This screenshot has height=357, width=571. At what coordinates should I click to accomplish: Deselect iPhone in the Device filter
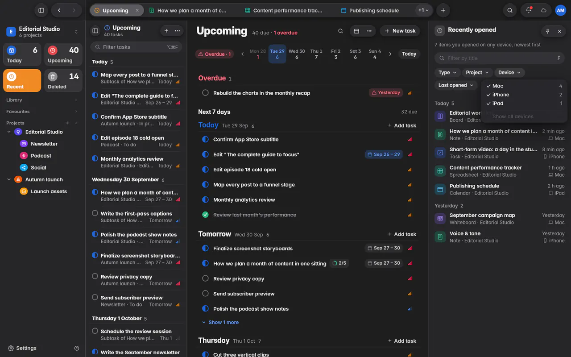tap(524, 95)
